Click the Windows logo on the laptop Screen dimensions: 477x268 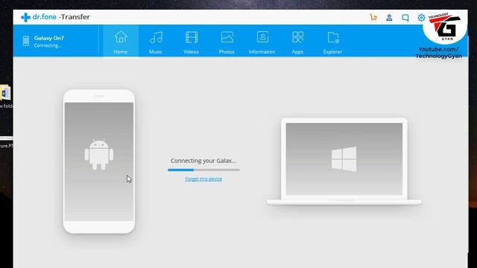pyautogui.click(x=344, y=159)
